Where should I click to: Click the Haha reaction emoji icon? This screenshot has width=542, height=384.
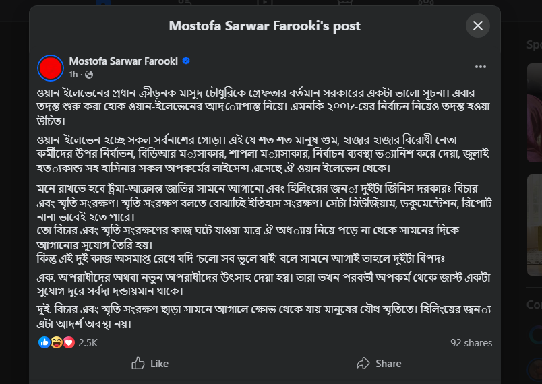[57, 342]
